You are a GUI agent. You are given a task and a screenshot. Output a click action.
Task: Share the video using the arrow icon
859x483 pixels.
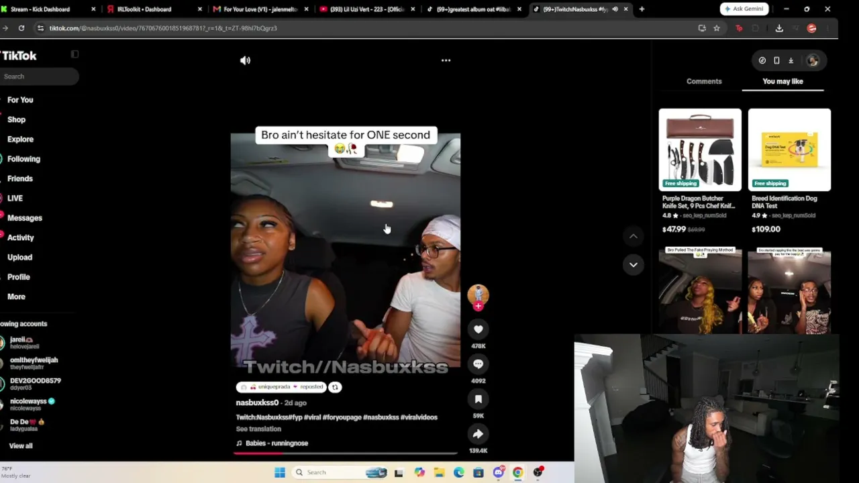478,434
